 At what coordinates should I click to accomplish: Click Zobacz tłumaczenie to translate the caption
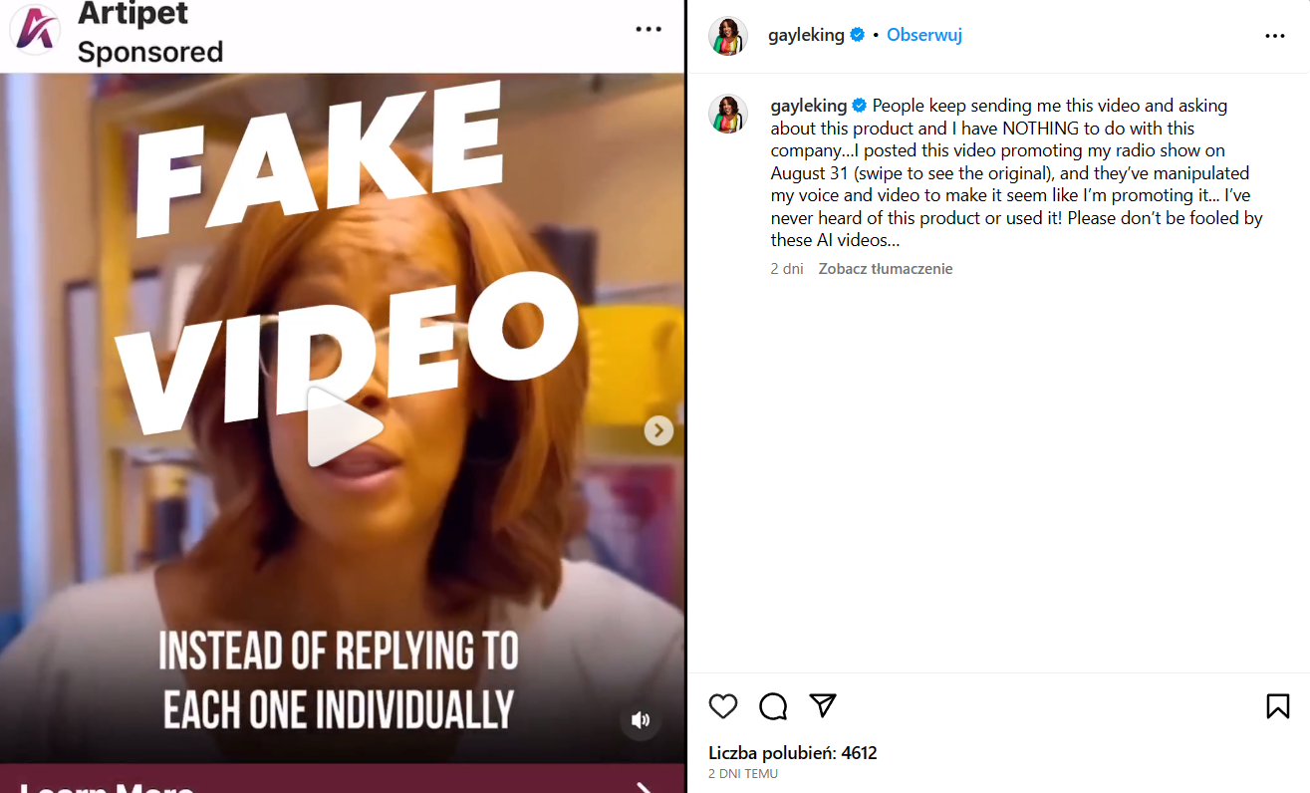point(886,269)
